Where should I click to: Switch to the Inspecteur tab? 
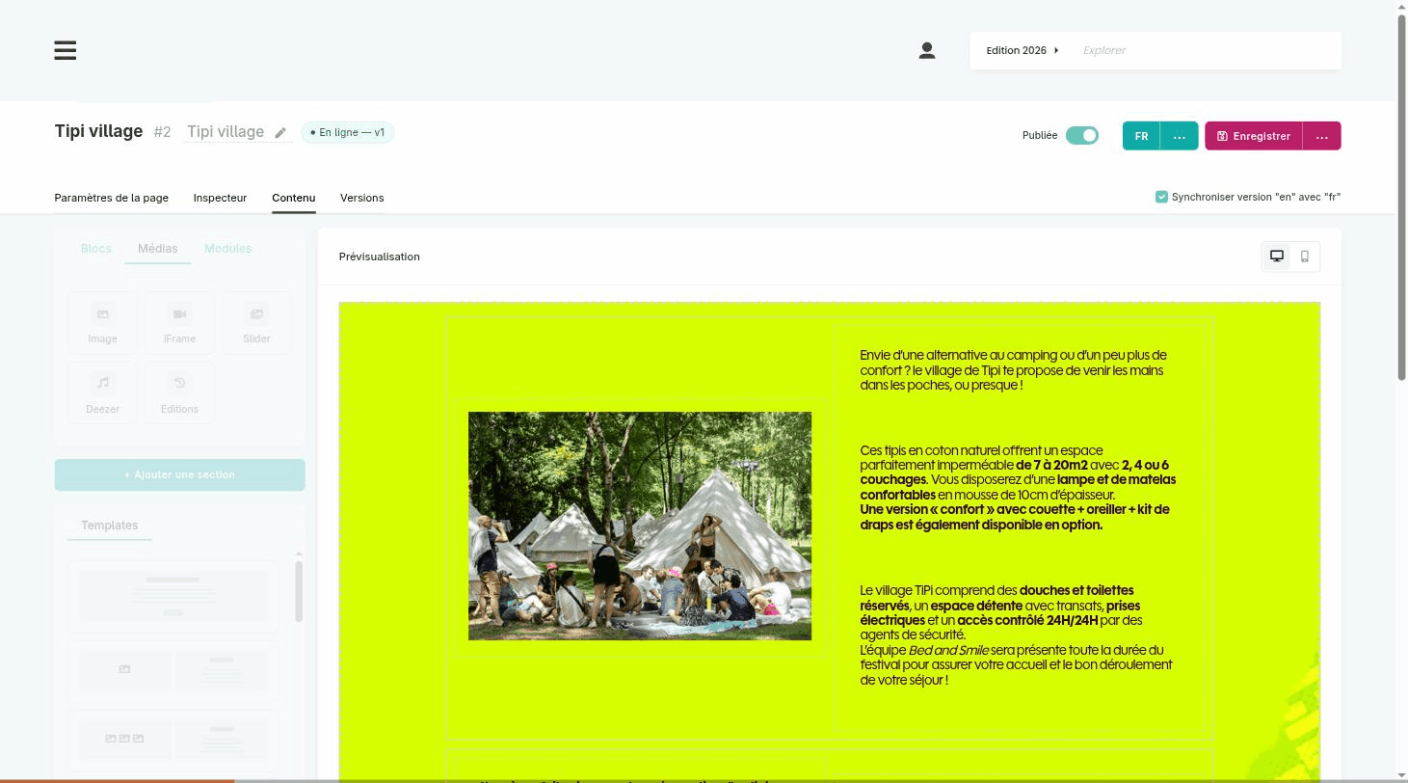point(220,198)
